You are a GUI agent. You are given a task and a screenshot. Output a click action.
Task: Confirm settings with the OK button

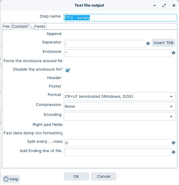[76, 176]
